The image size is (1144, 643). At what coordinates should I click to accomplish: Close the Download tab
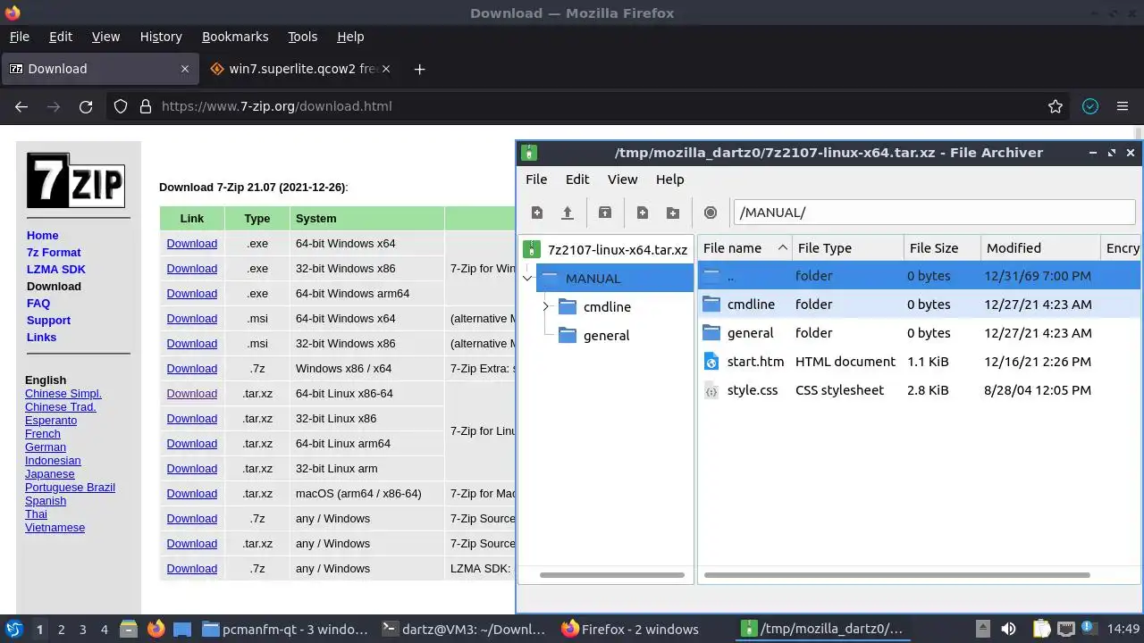click(x=185, y=69)
